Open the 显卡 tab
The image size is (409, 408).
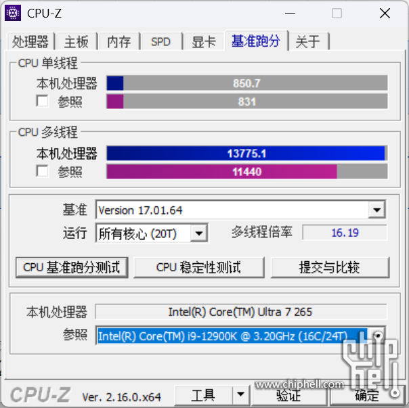coord(204,41)
